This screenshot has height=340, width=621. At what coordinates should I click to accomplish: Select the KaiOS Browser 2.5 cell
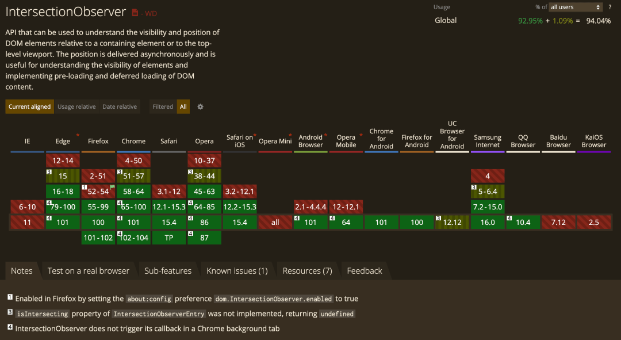[x=593, y=222]
